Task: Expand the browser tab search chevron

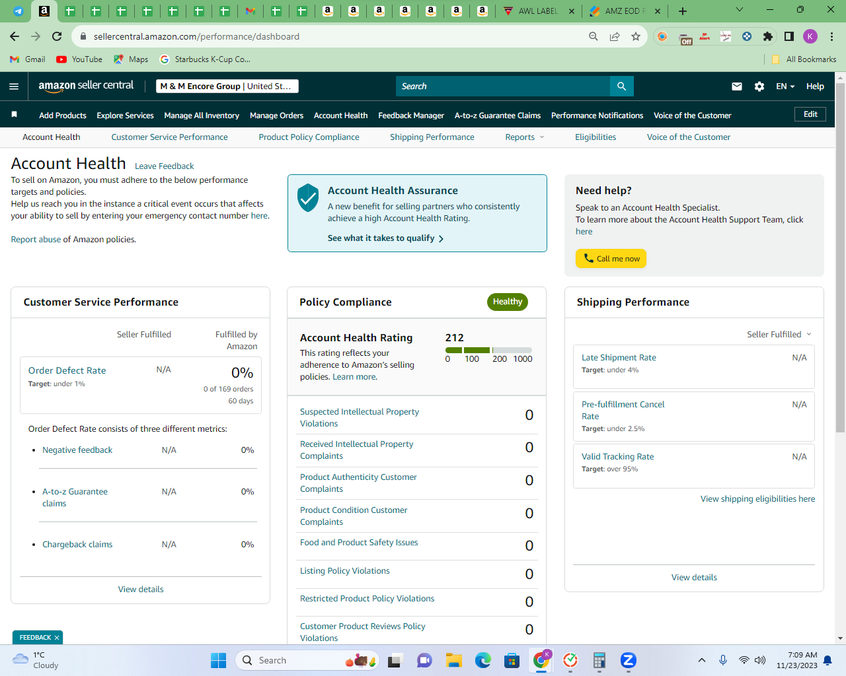Action: (740, 10)
